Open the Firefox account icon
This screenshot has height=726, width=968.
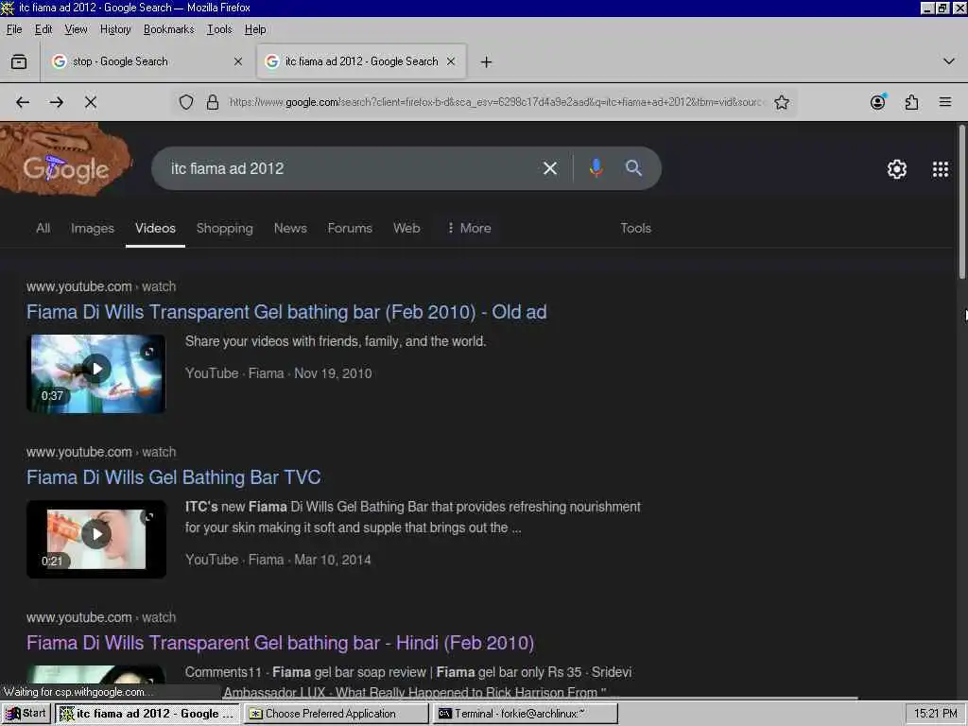point(878,102)
